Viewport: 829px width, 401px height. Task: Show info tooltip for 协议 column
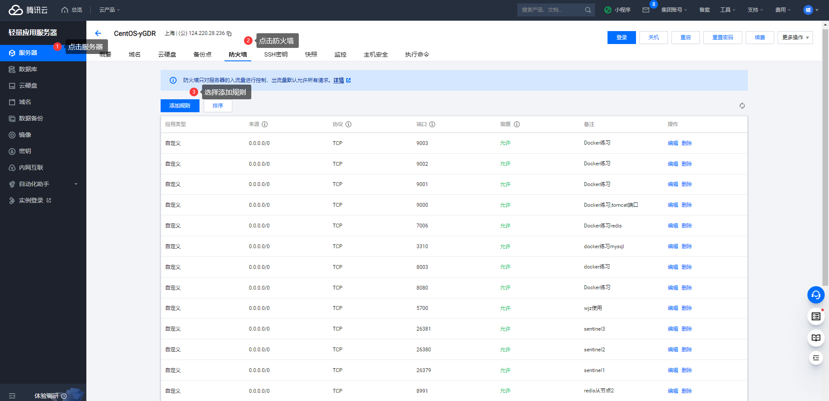click(348, 124)
